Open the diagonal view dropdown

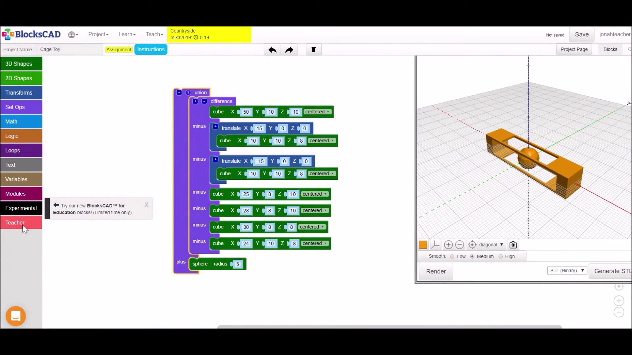pos(491,245)
